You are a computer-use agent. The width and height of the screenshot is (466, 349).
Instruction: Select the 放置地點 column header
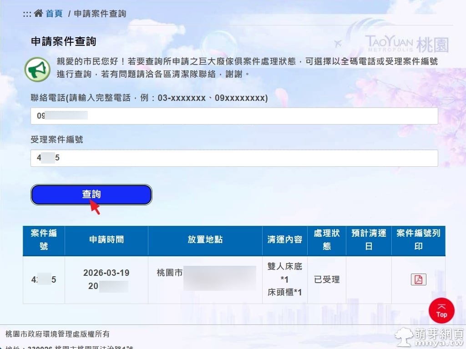tap(205, 240)
